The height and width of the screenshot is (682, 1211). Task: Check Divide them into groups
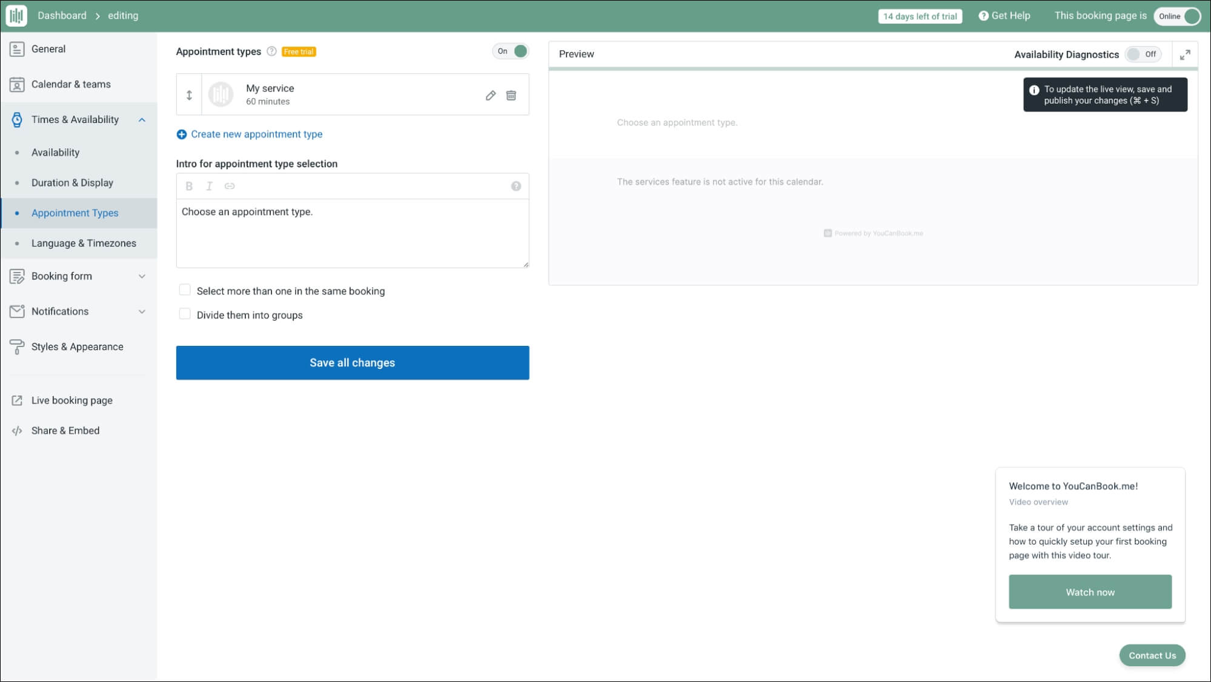click(x=185, y=314)
